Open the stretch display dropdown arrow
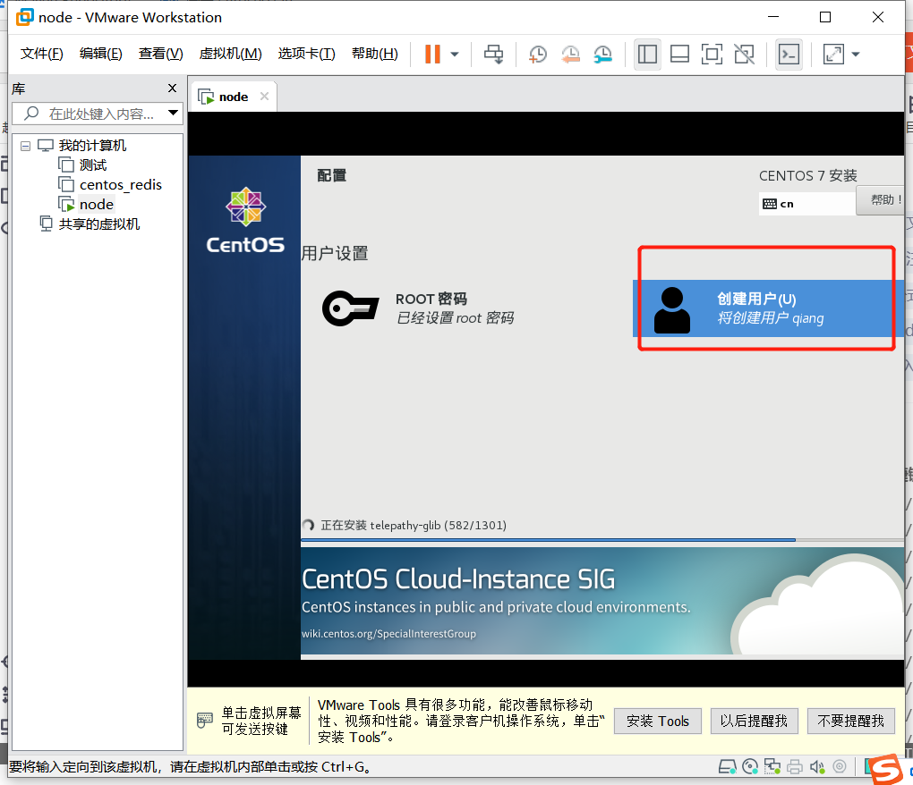The height and width of the screenshot is (785, 913). click(x=856, y=55)
